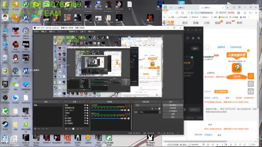
Task: Toggle lock on 图像 source
Action: point(87,105)
